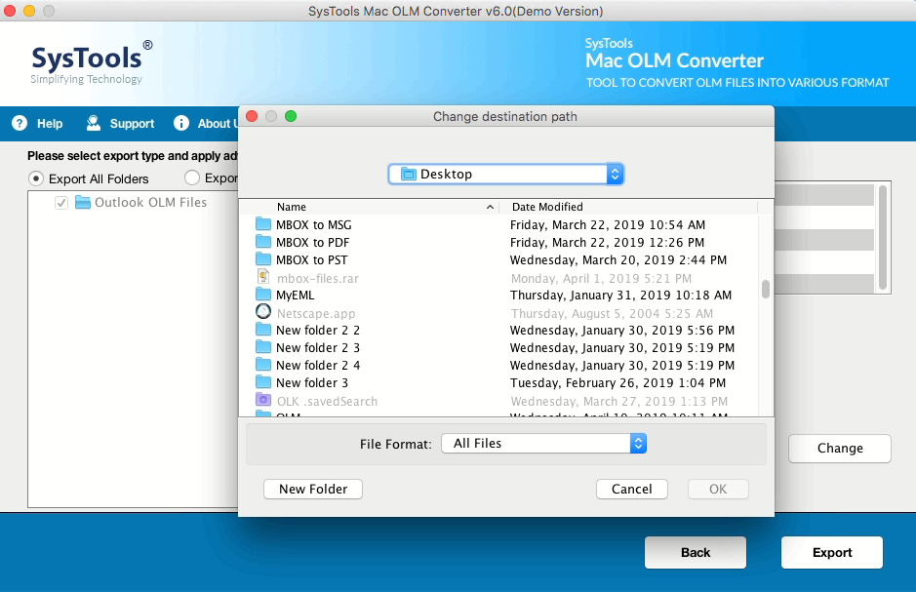The height and width of the screenshot is (592, 916).
Task: Click the 'Netscape.app' file name
Action: (316, 313)
